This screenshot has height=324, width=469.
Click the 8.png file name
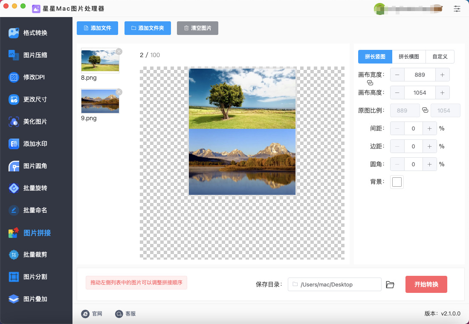[89, 78]
